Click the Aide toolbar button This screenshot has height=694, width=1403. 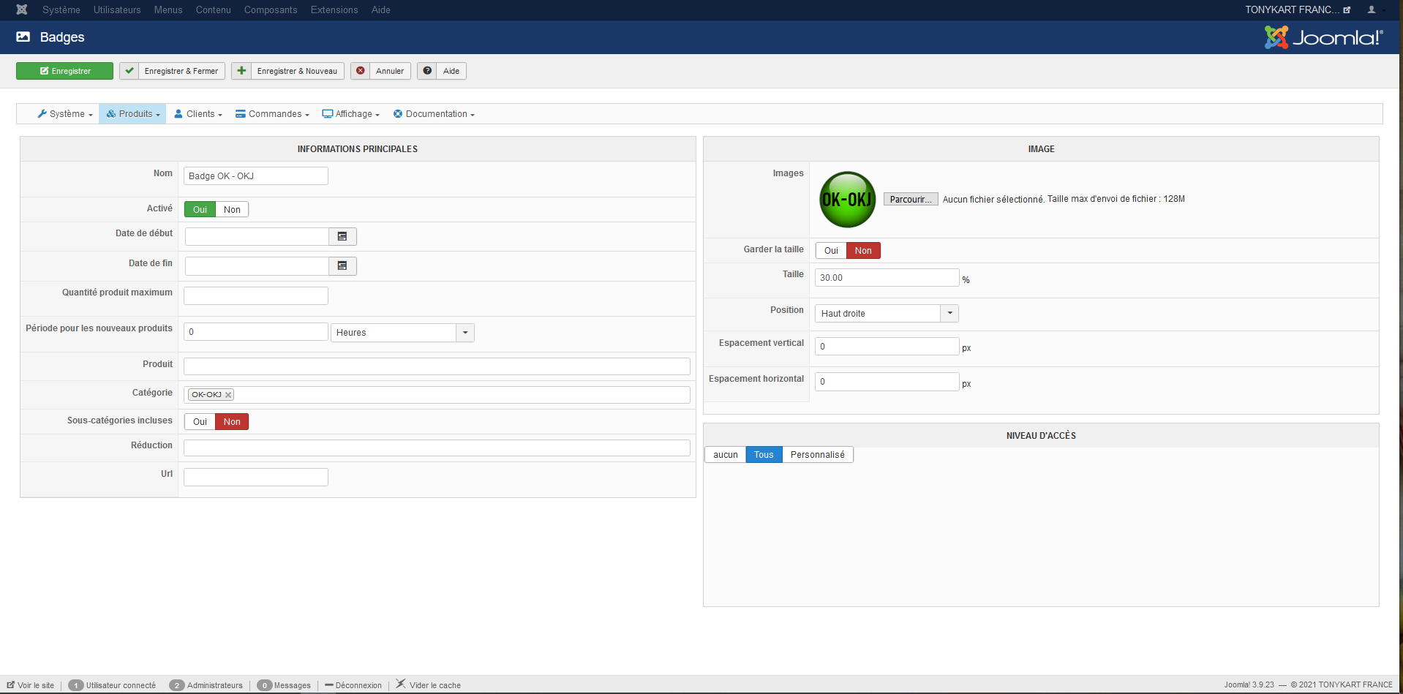(x=442, y=71)
